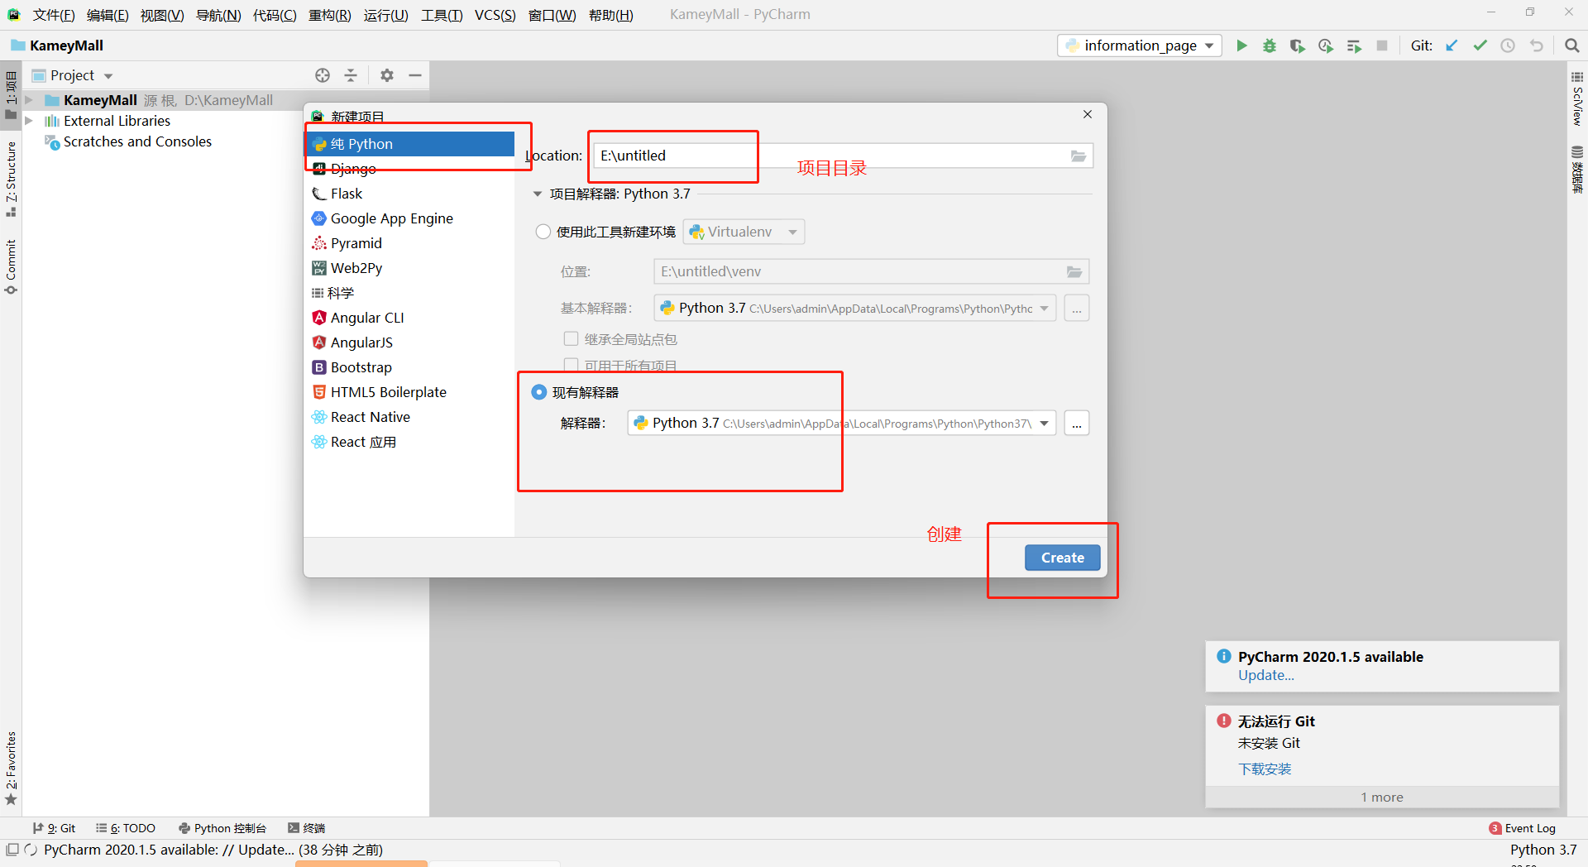Open base interpreter Python 3.7 dropdown
Viewport: 1588px width, 867px height.
point(854,309)
